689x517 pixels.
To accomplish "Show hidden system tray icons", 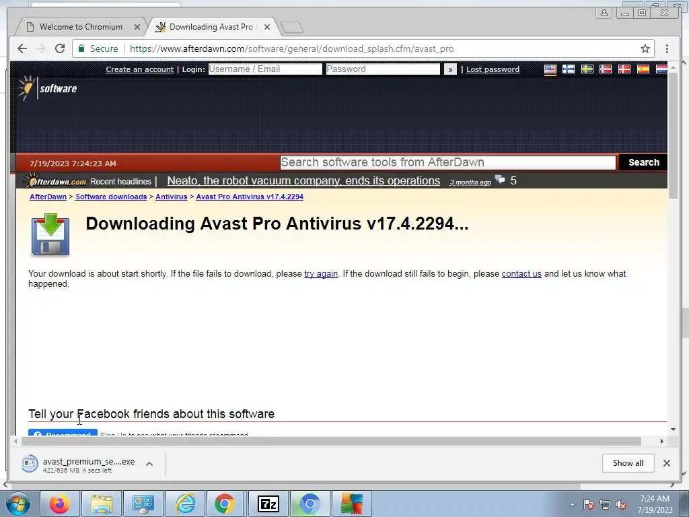I will tap(572, 505).
